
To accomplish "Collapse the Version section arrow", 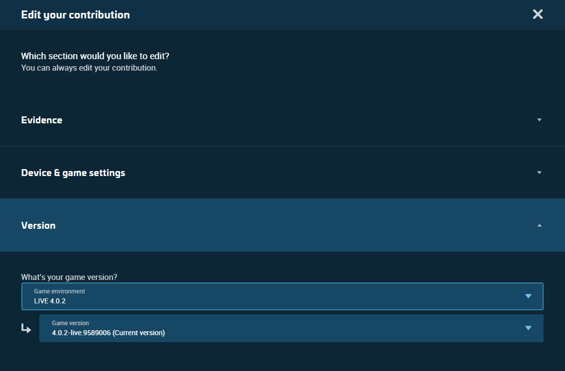I will pos(539,225).
